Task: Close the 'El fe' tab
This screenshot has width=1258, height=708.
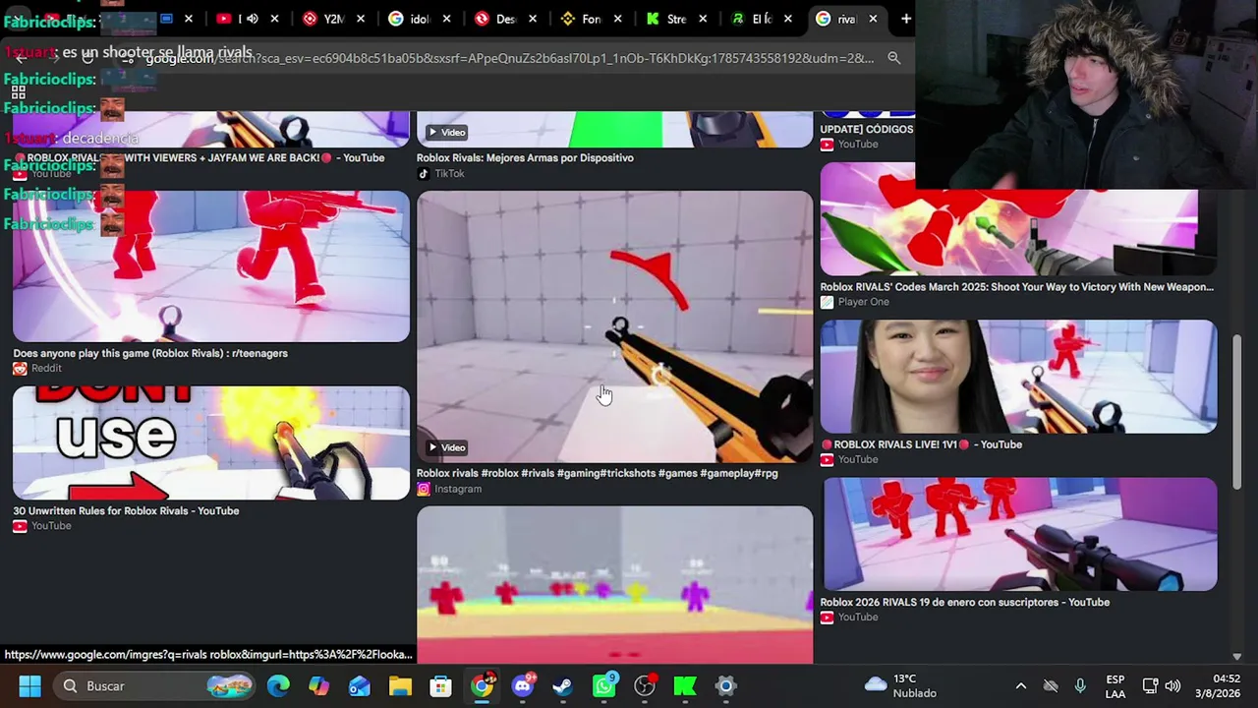Action: coord(787,19)
